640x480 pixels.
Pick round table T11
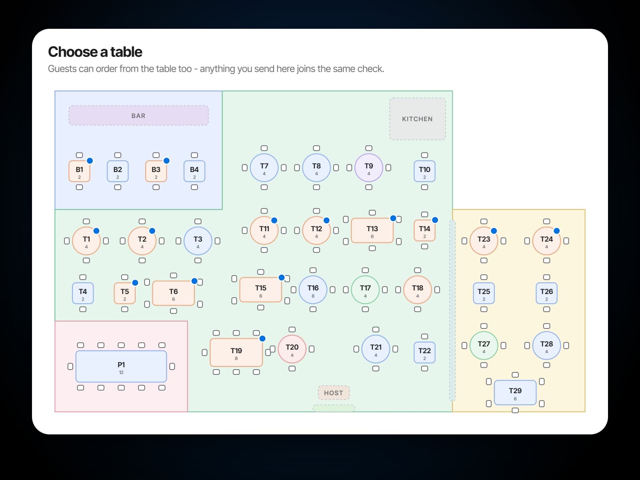[264, 230]
